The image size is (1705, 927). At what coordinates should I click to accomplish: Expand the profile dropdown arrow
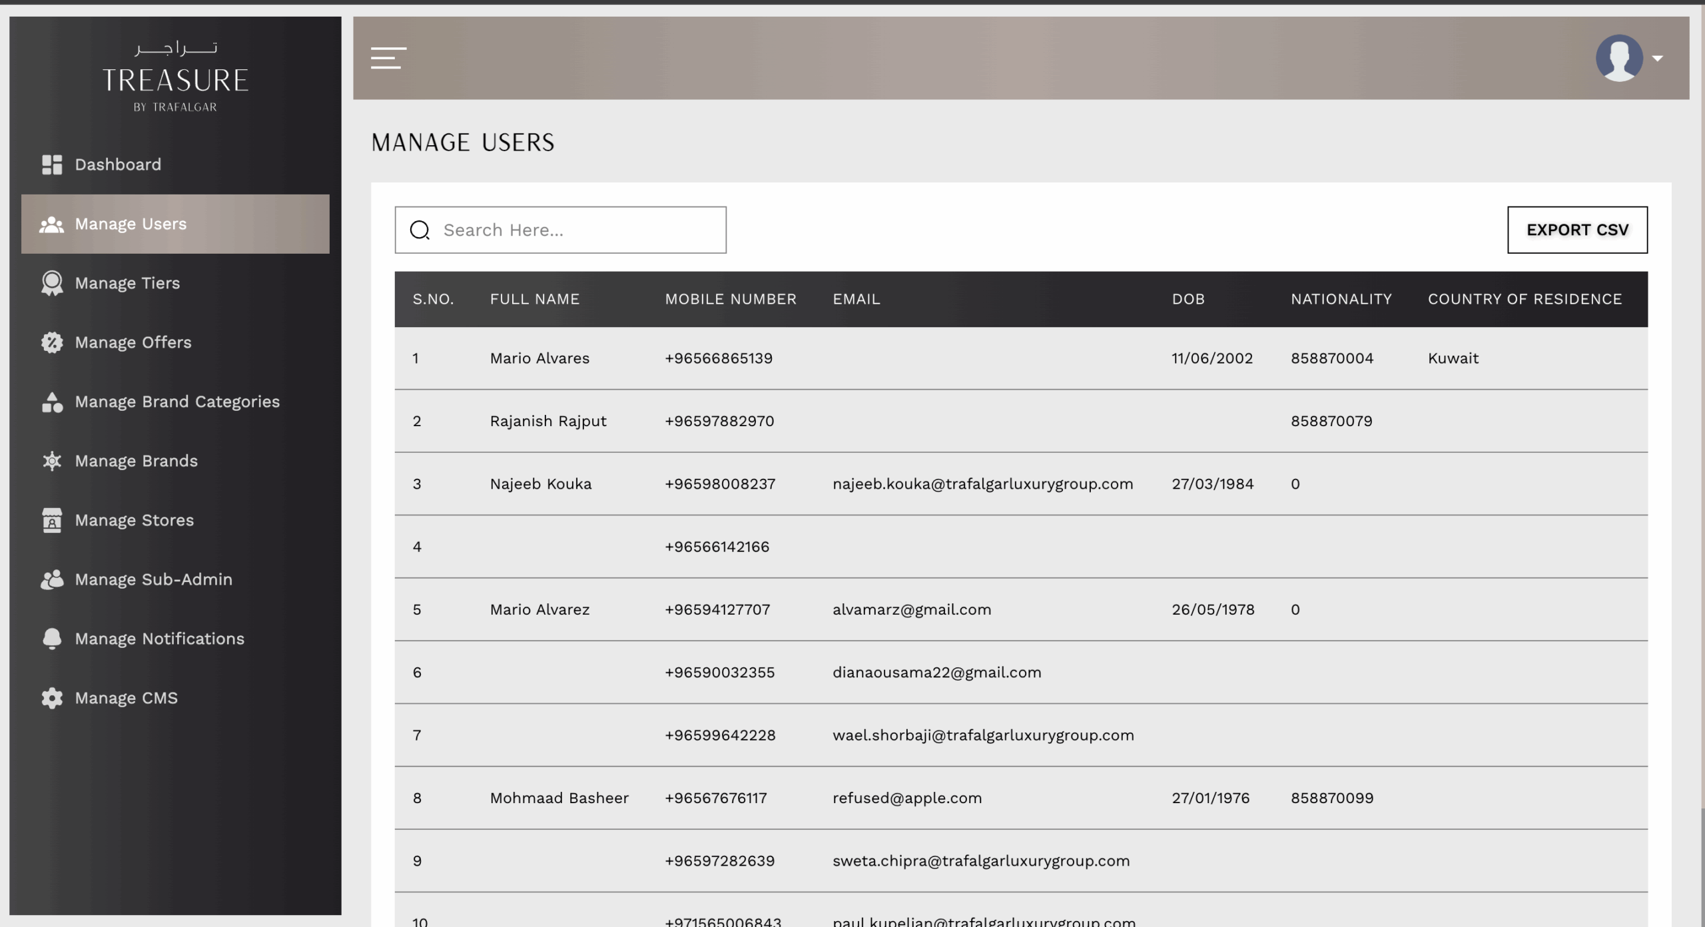[x=1658, y=59]
